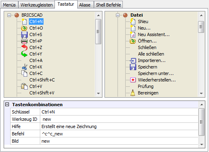Open the Shell Befehle tab
209x152 pixels.
pos(109,5)
